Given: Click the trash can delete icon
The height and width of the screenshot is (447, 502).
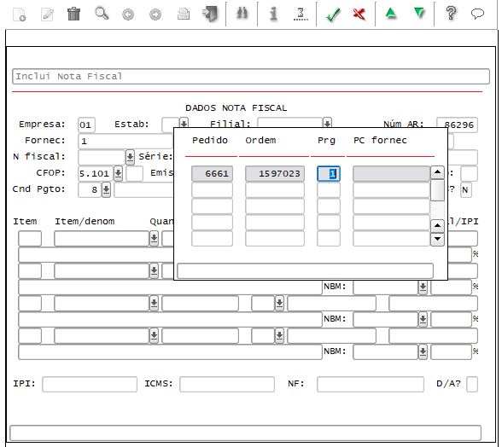Looking at the screenshot, I should pyautogui.click(x=73, y=14).
